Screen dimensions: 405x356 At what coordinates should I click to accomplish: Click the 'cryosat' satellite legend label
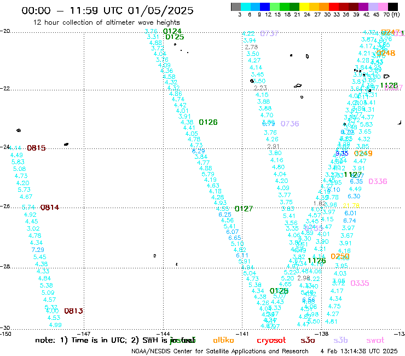click(271, 341)
